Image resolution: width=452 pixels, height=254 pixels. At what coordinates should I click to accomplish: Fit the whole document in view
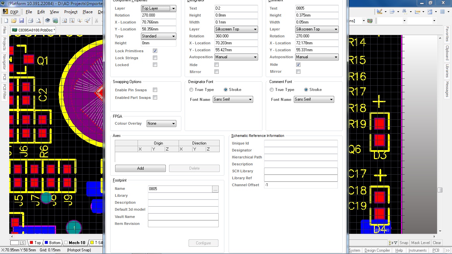click(64, 21)
